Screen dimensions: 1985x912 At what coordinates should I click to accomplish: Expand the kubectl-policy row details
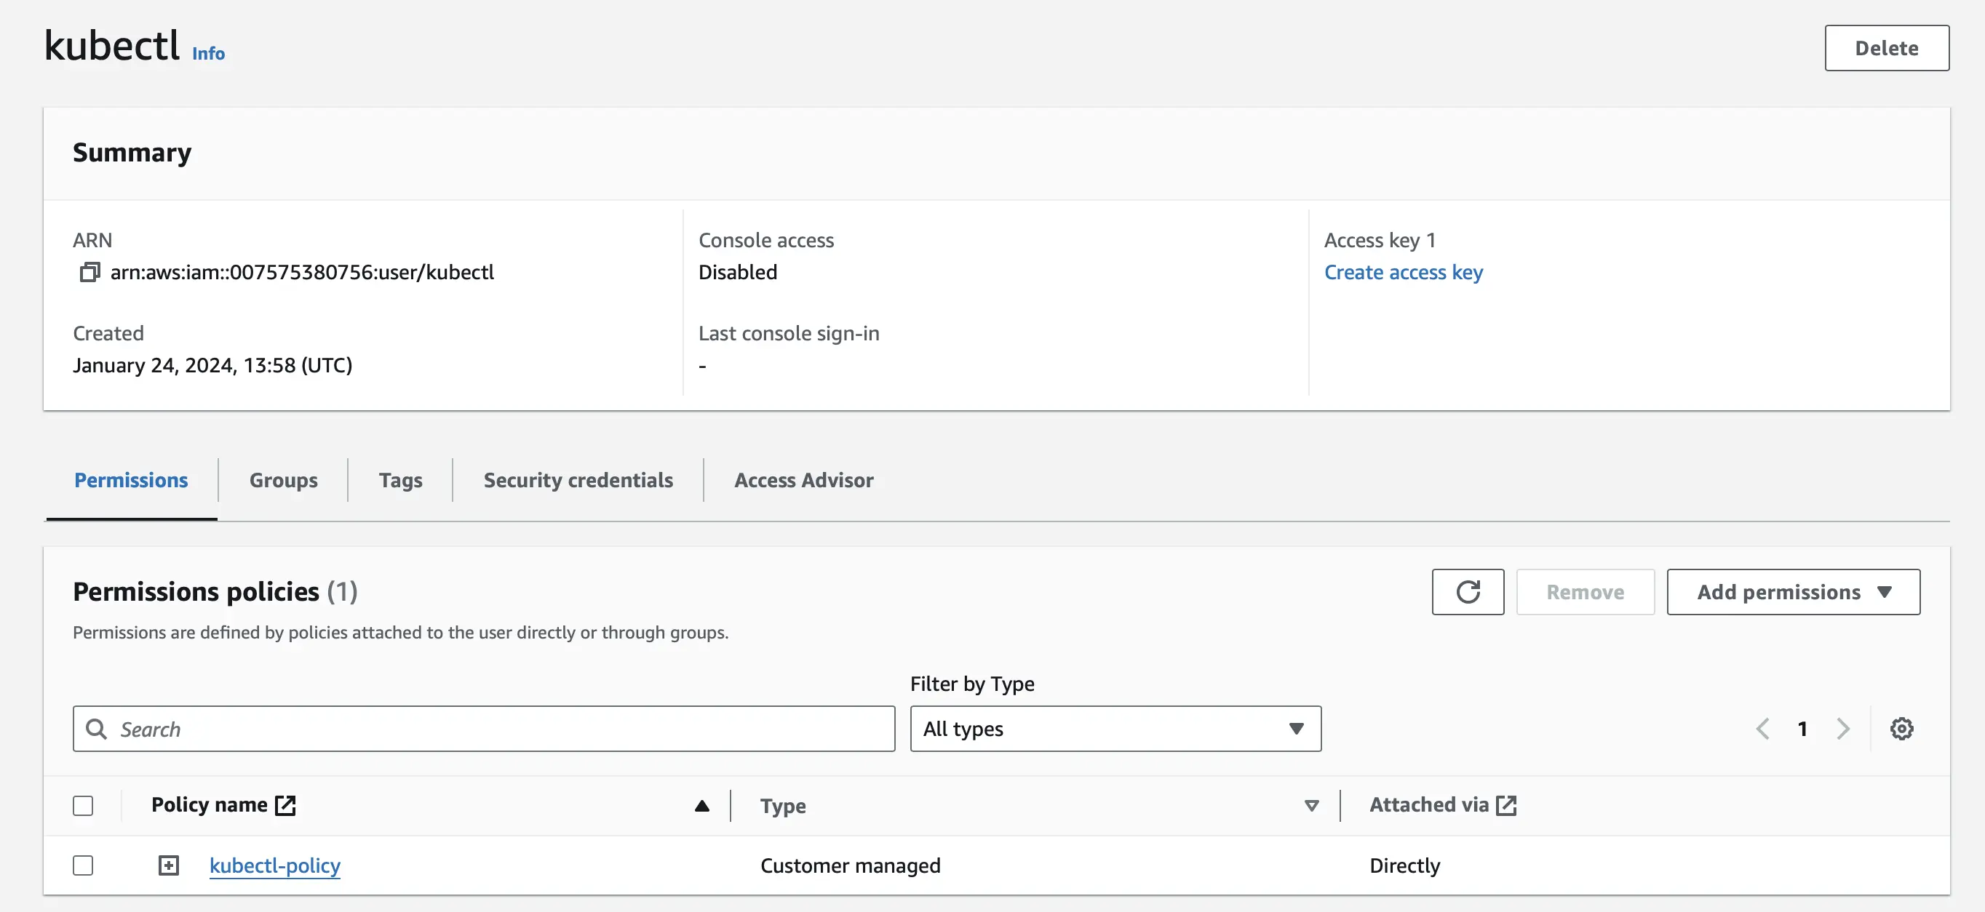168,865
